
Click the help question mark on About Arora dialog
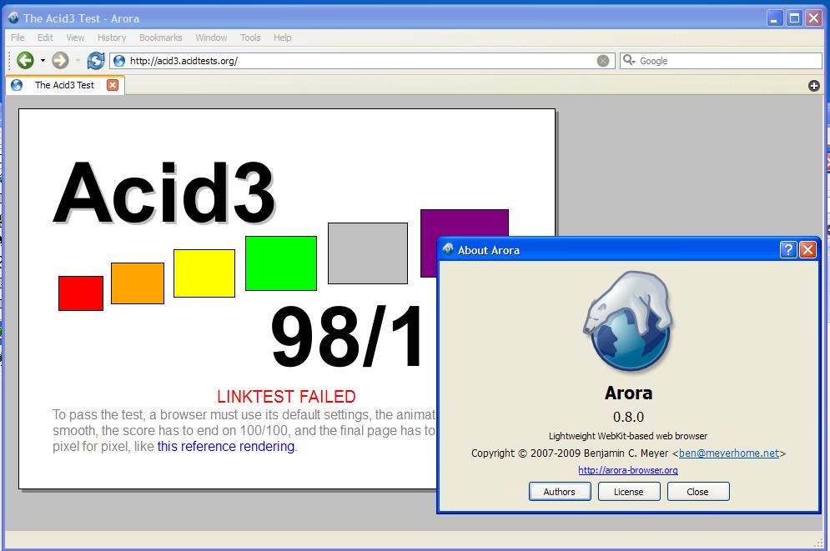(x=787, y=249)
